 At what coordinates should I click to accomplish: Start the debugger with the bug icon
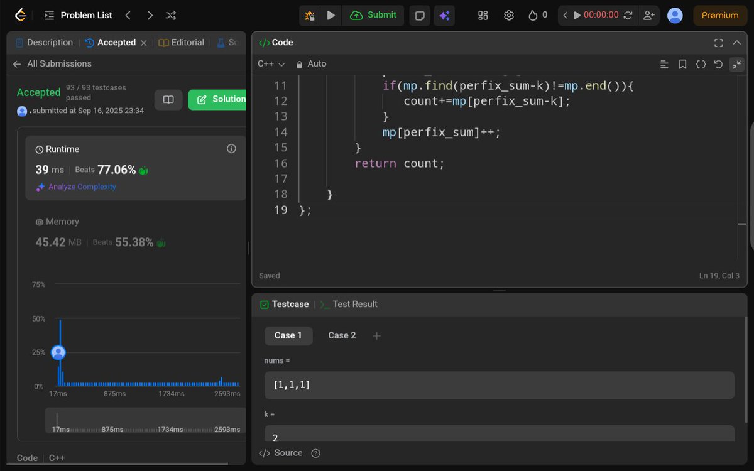tap(310, 15)
